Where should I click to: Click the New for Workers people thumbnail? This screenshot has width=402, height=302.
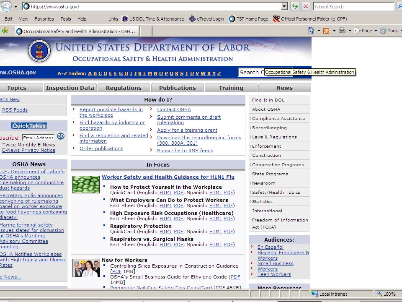coord(86,268)
